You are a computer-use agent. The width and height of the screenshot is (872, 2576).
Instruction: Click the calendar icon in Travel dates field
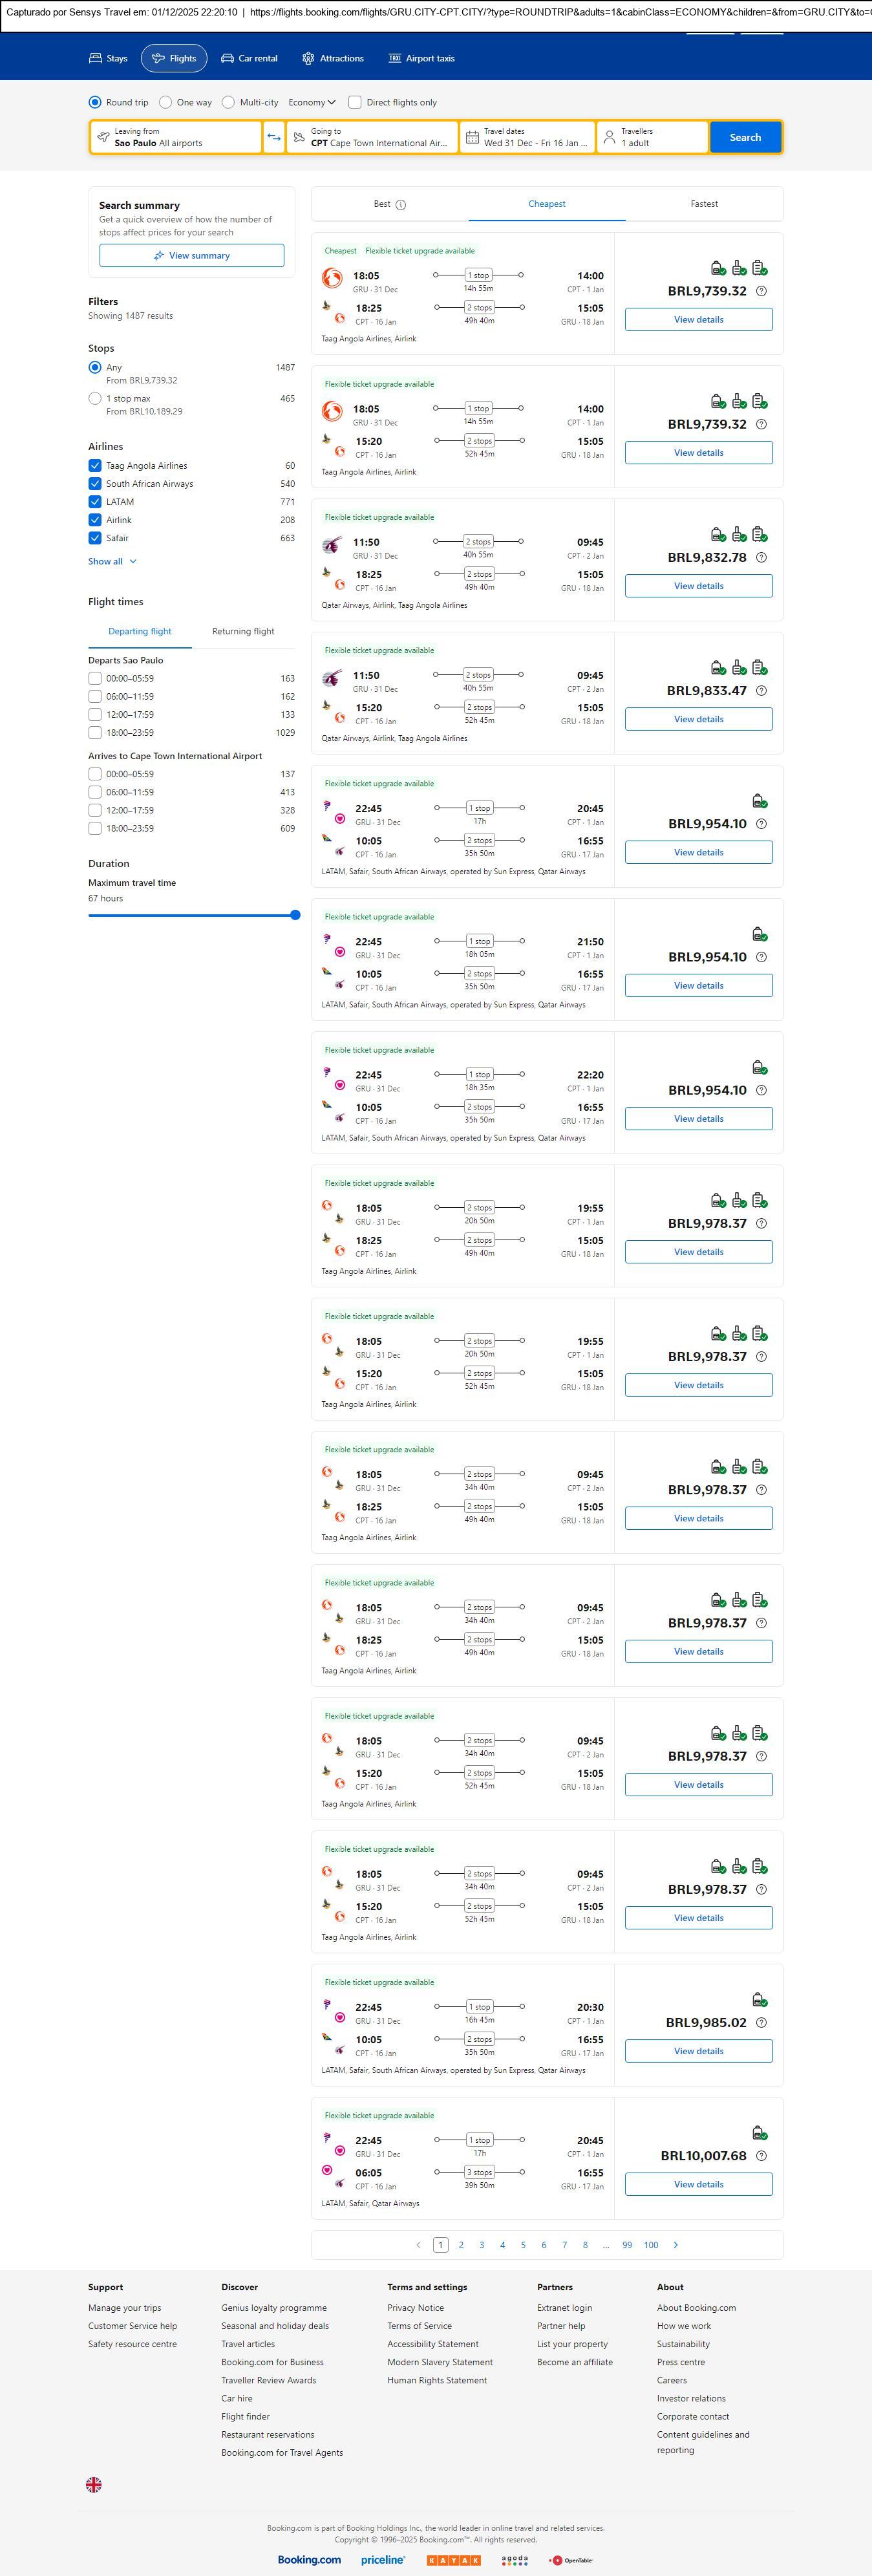pos(472,137)
